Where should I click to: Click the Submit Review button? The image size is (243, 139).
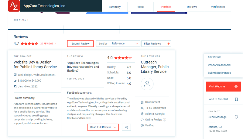[80, 44]
